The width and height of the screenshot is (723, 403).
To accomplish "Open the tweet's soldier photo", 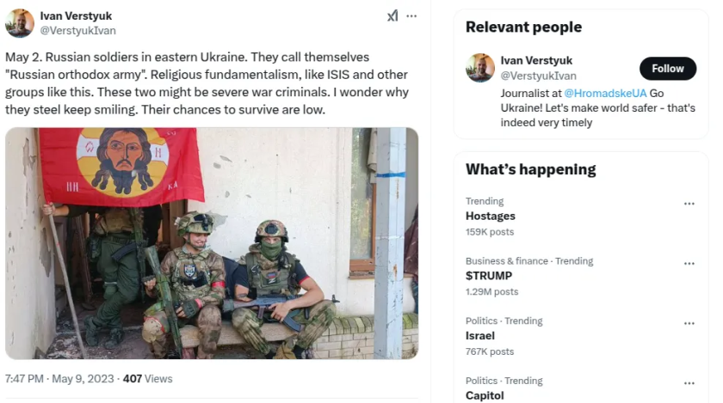I will tap(212, 243).
